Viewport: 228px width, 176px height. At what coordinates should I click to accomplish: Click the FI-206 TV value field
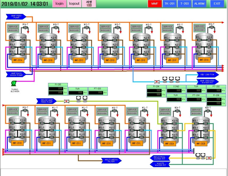[x=214, y=104]
